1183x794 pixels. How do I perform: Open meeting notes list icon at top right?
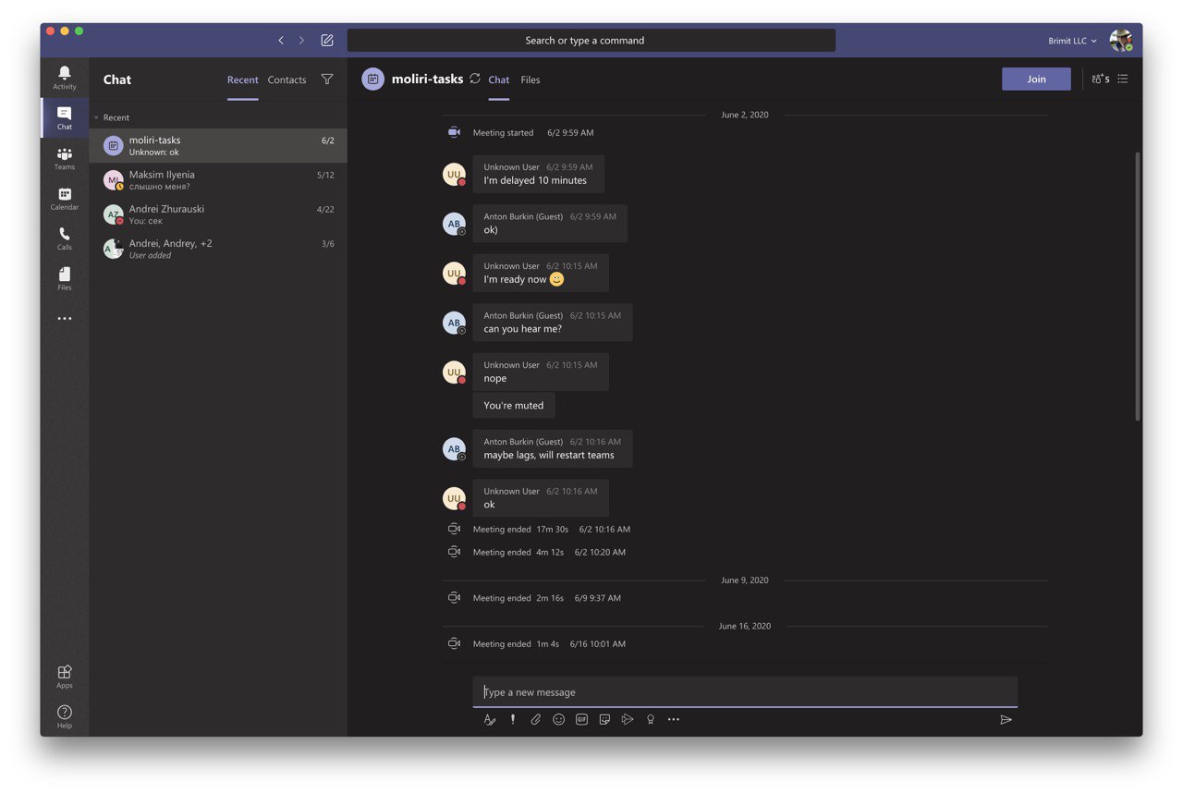(x=1123, y=79)
